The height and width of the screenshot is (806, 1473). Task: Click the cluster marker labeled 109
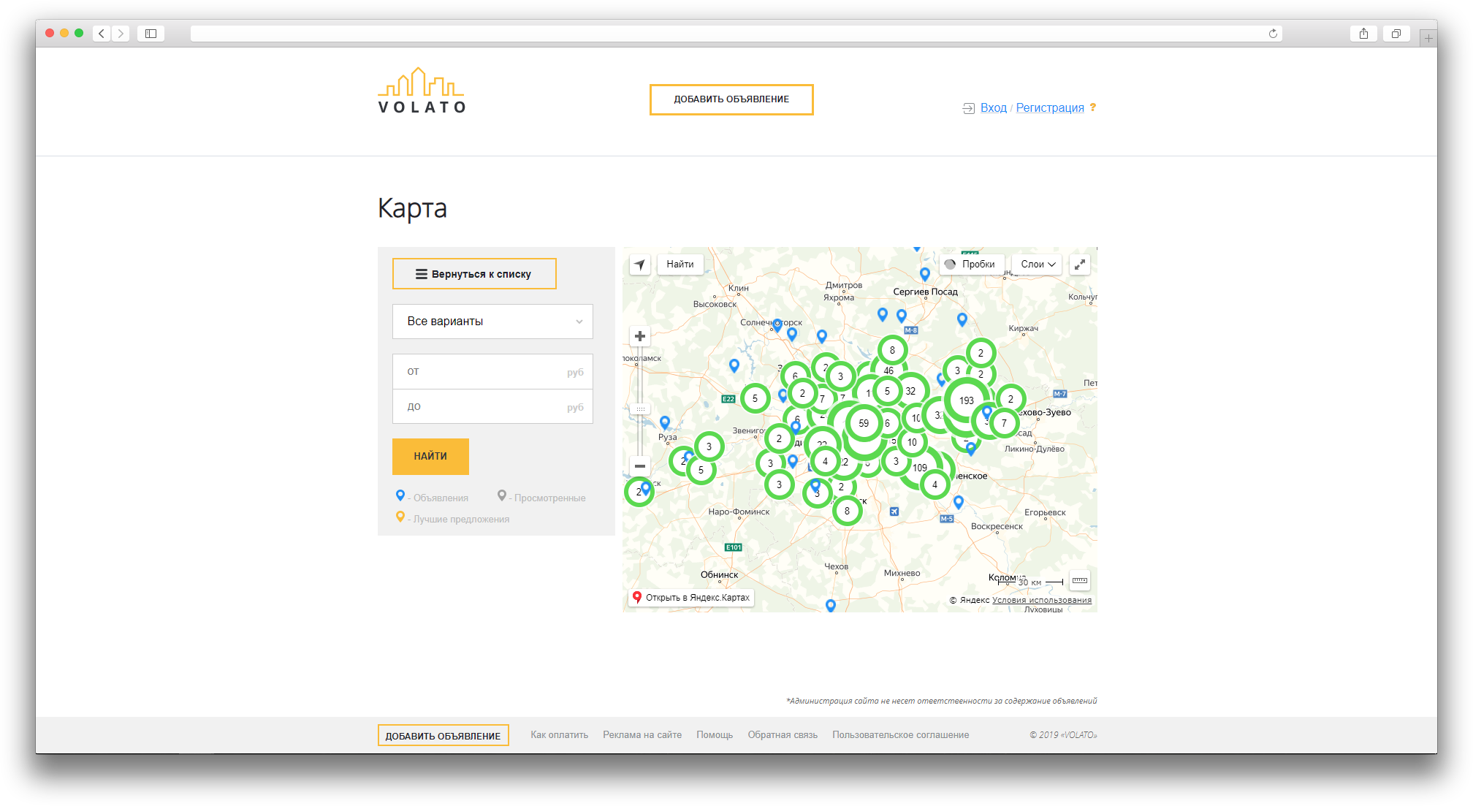click(920, 468)
